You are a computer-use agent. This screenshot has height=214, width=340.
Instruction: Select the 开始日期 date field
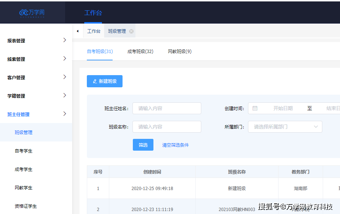tap(283, 108)
